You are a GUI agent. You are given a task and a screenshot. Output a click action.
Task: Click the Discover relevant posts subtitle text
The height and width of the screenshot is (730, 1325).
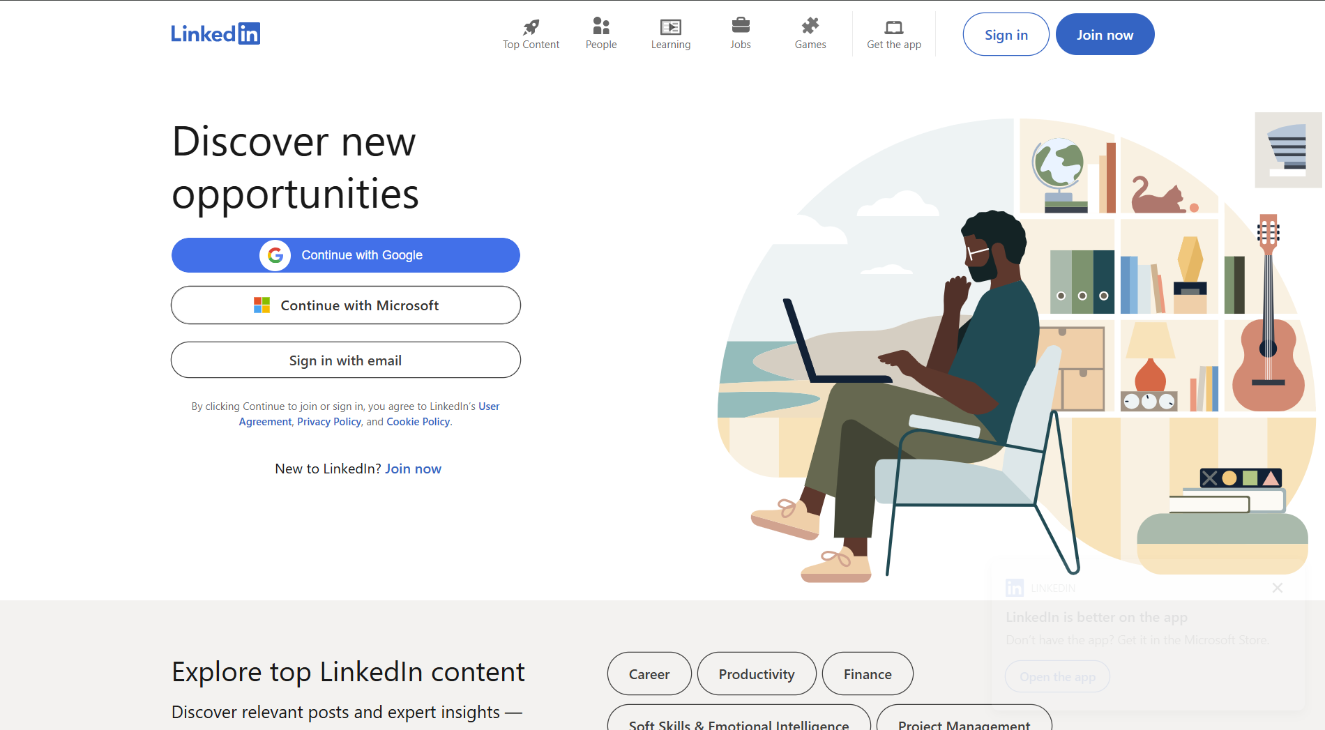(x=347, y=712)
